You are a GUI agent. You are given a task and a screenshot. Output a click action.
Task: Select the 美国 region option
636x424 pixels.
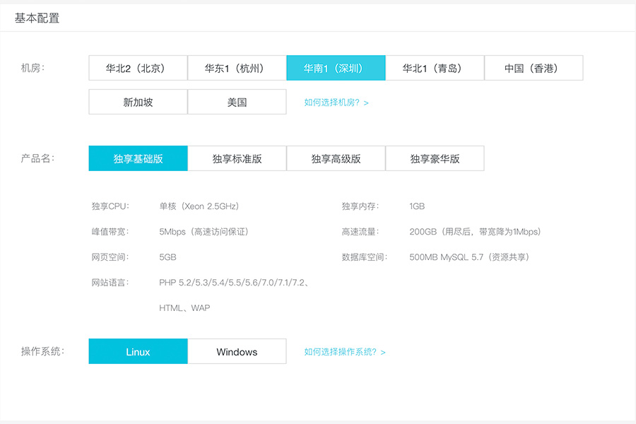point(237,102)
